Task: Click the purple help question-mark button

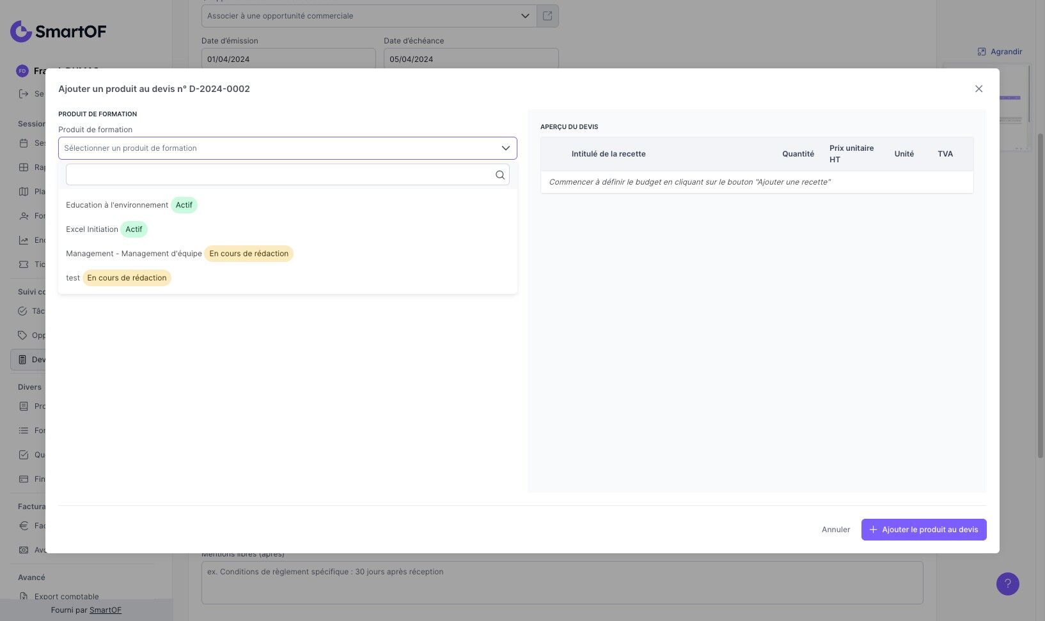Action: pos(1008,584)
